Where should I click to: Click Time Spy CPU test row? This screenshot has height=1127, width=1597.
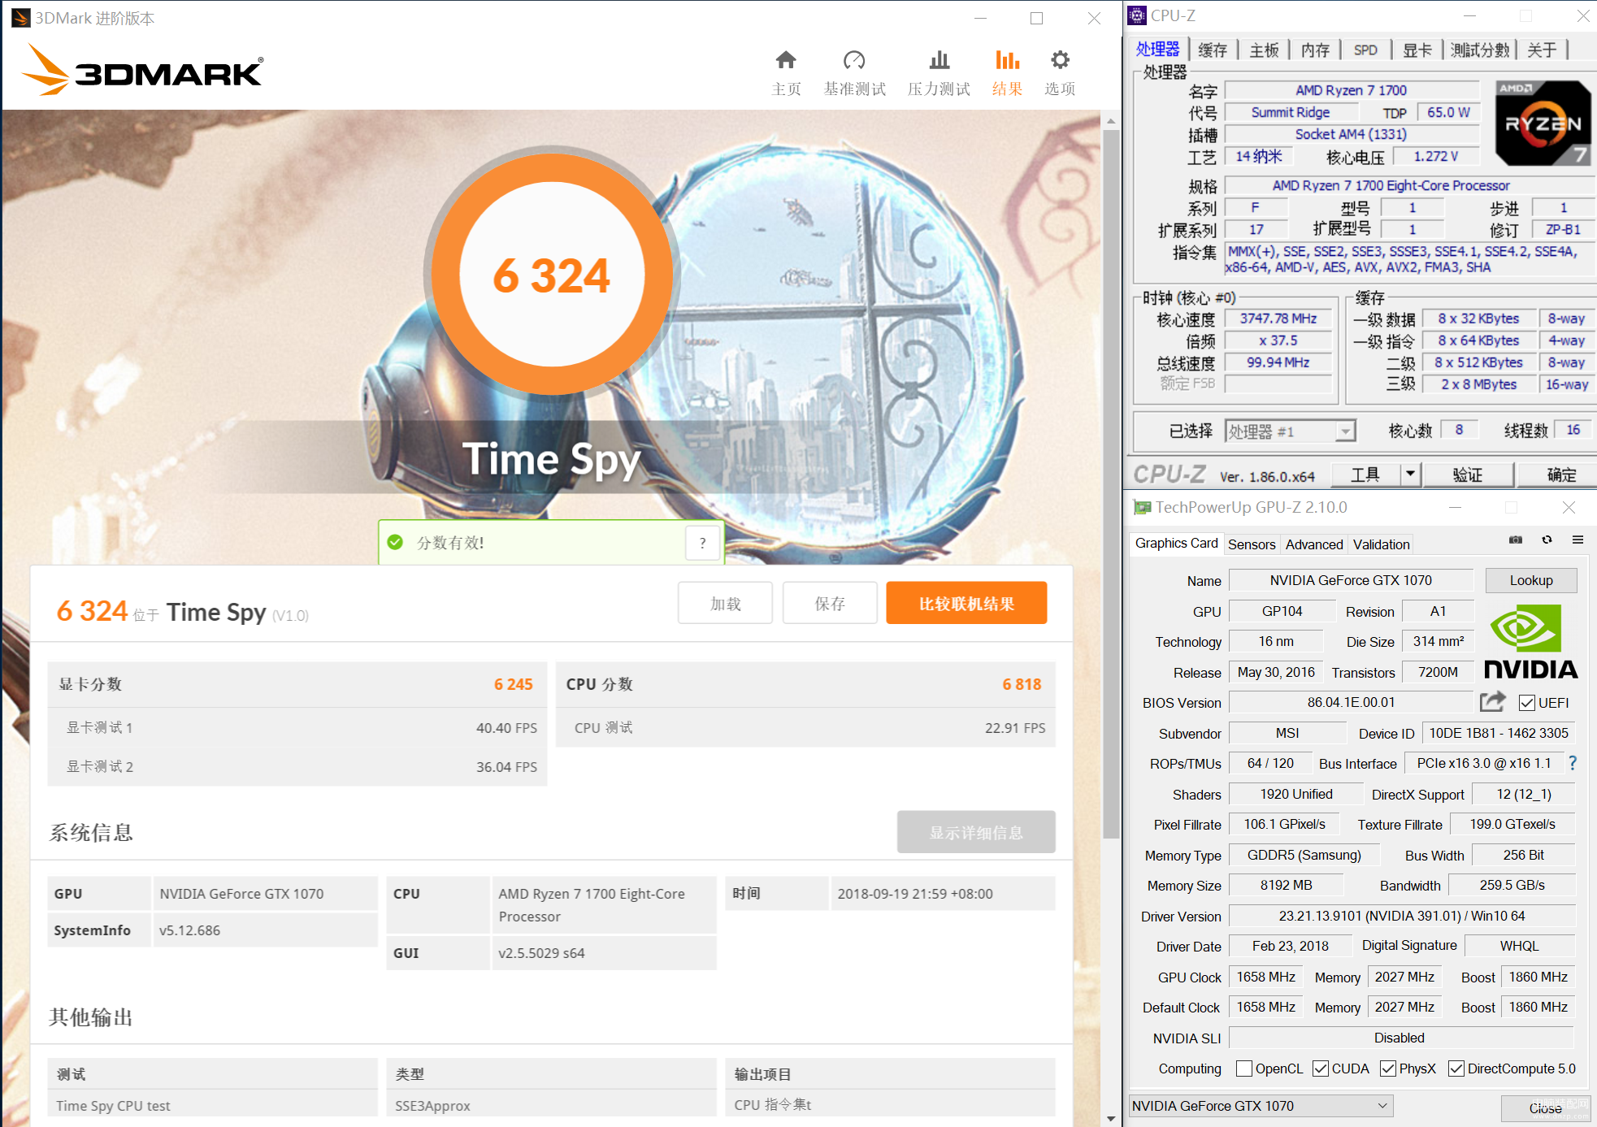(x=213, y=1105)
